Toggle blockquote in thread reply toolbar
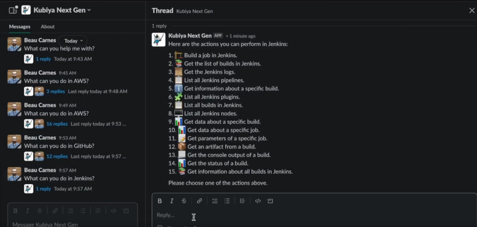The width and height of the screenshot is (477, 227). [242, 201]
